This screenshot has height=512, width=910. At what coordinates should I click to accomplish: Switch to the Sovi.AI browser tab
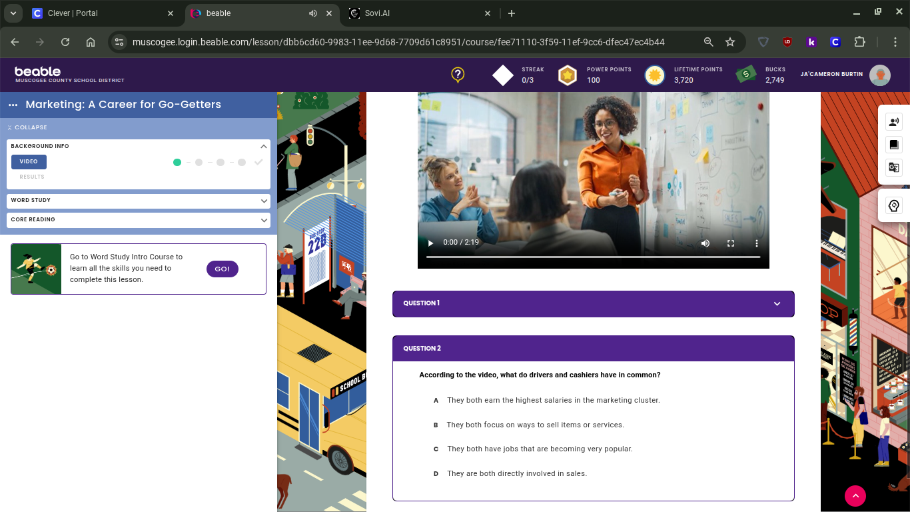click(x=420, y=13)
